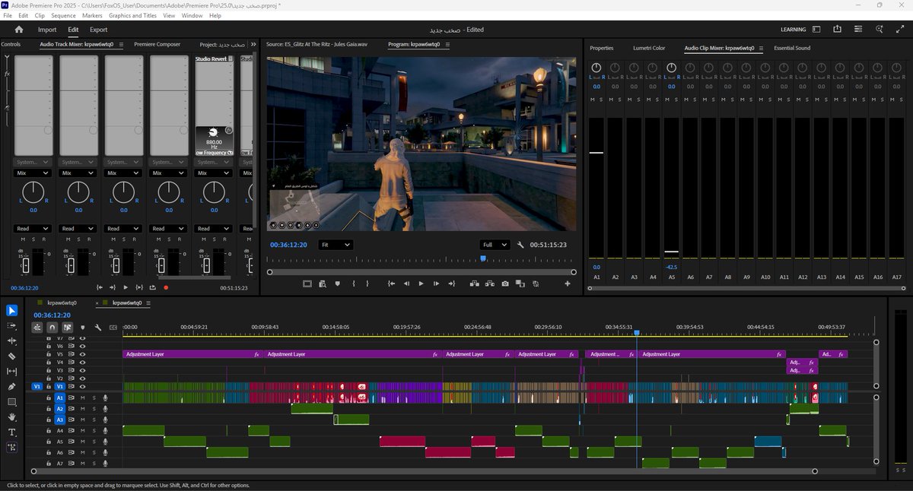
Task: Mute audio track A4
Action: 83,430
